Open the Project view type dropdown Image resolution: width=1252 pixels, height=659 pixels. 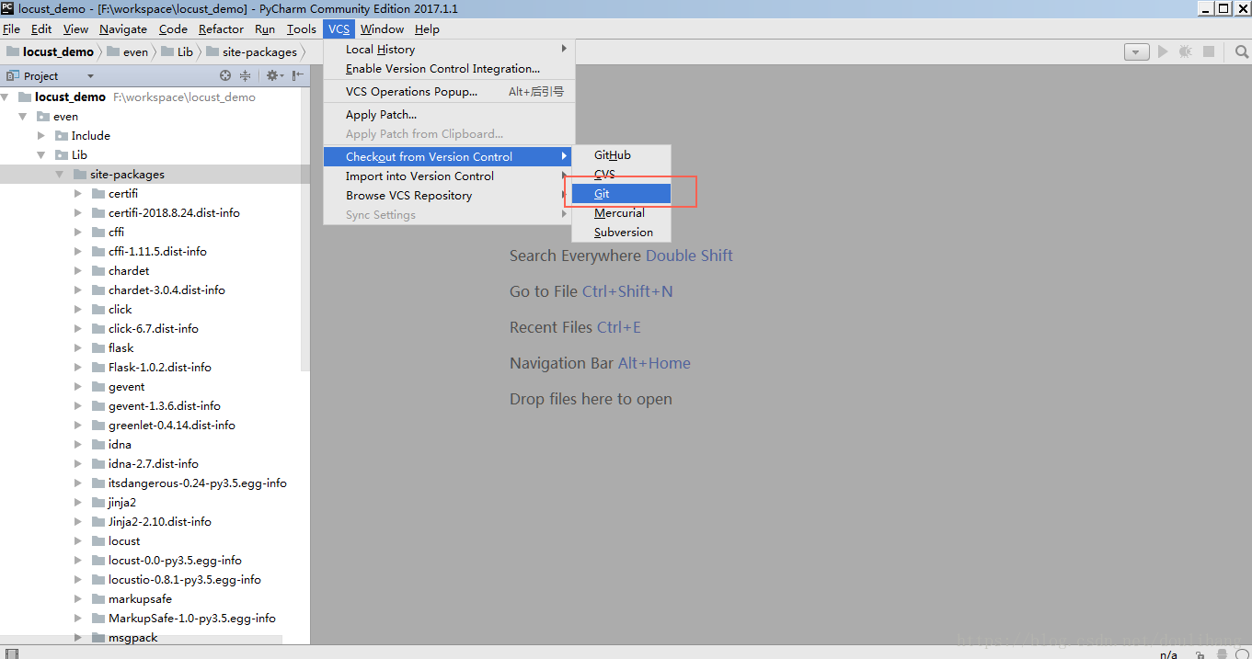pyautogui.click(x=90, y=76)
